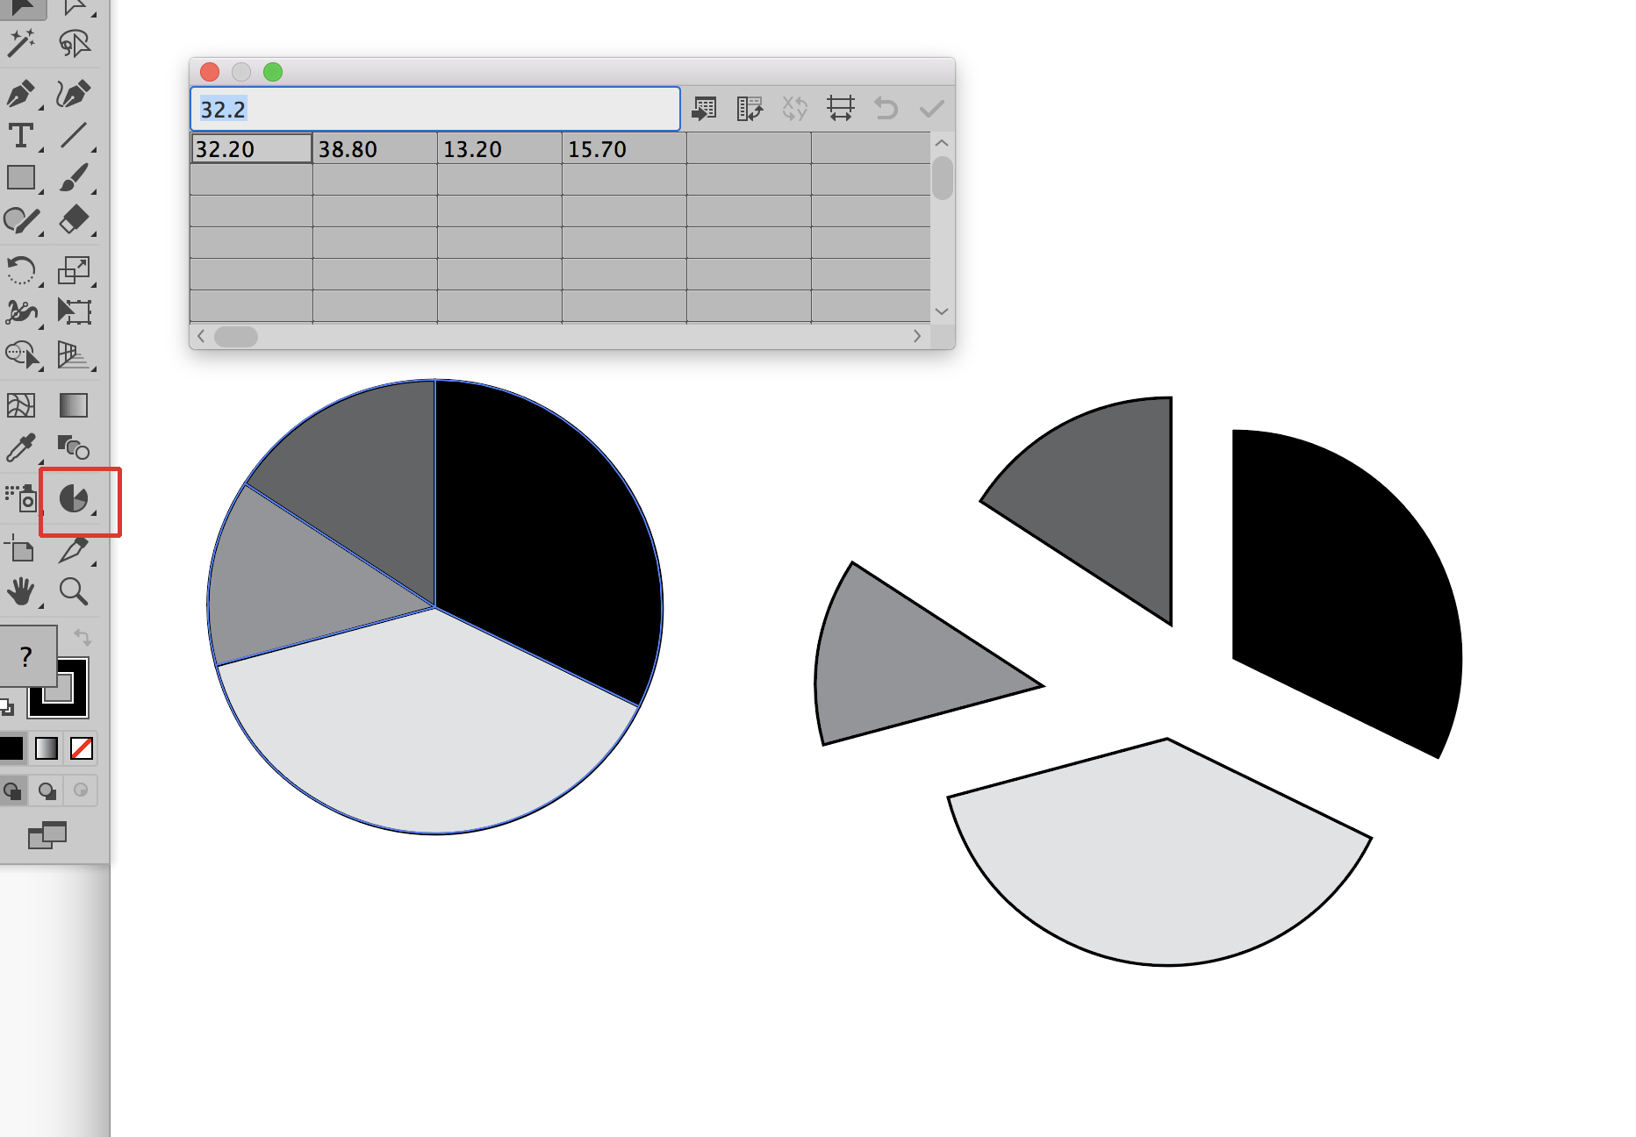Select the Curvature tool

click(x=74, y=93)
